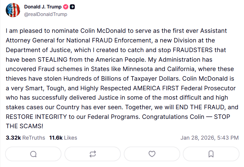Click the word 'FRAUDSTERS' in post
This screenshot has width=244, height=167.
pos(193,50)
